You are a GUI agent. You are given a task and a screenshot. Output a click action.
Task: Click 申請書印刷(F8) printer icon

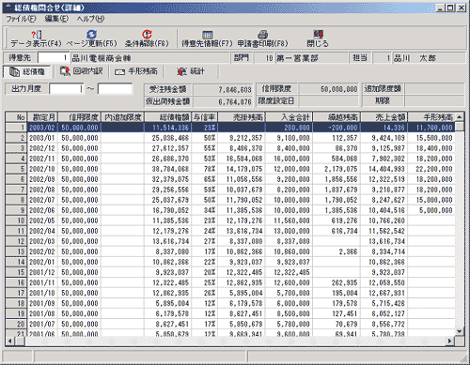(x=262, y=35)
